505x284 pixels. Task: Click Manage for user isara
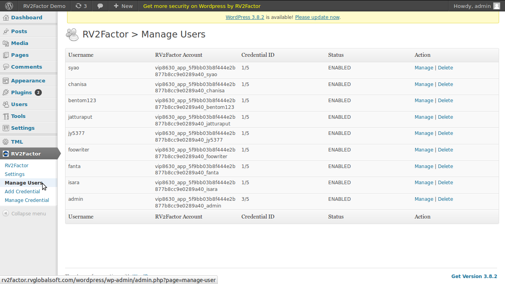pyautogui.click(x=424, y=183)
